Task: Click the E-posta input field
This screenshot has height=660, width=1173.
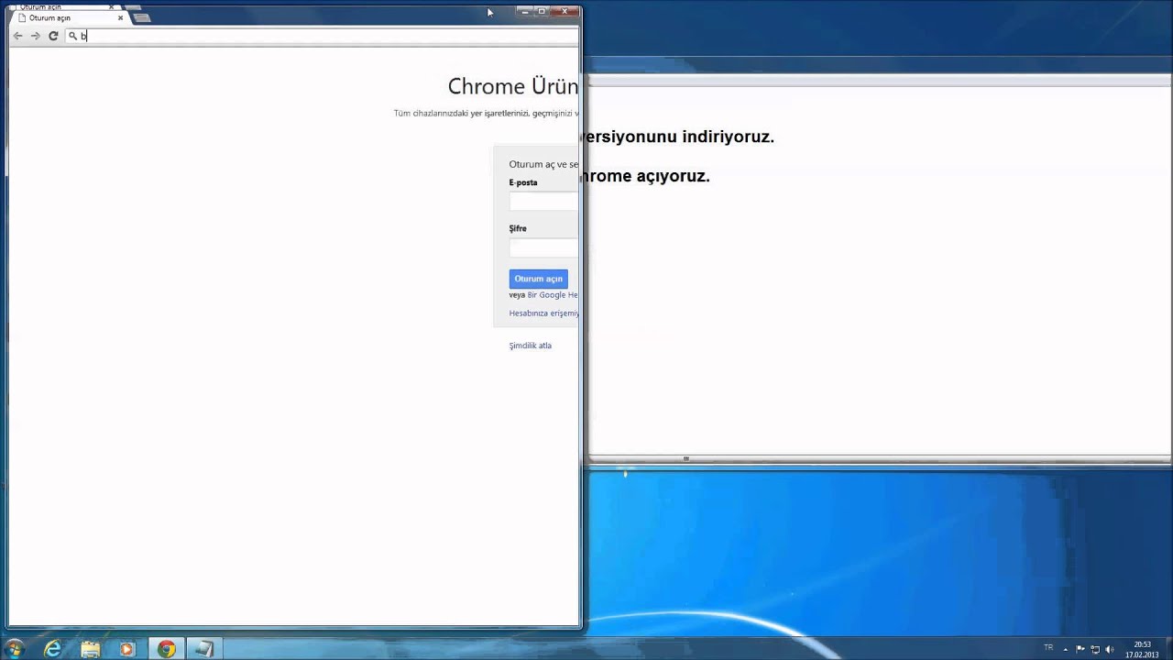Action: (x=544, y=202)
